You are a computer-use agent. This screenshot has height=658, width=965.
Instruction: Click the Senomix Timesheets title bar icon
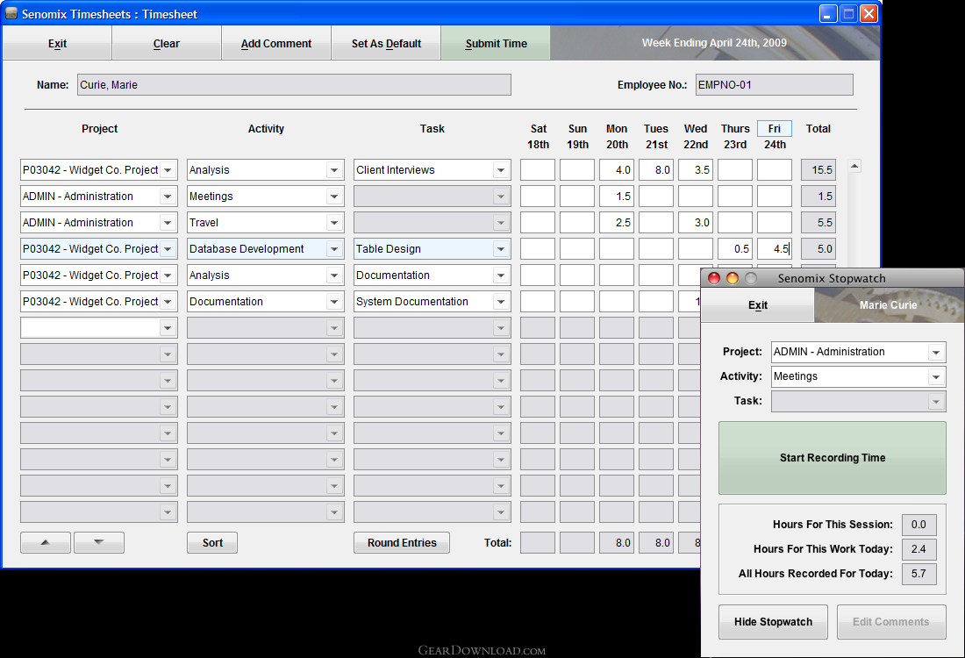point(11,13)
